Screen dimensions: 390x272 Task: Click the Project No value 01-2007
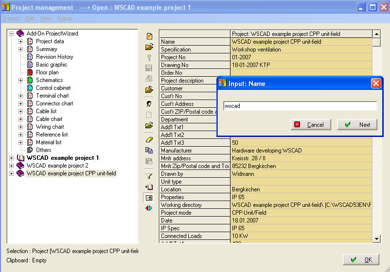coord(301,57)
